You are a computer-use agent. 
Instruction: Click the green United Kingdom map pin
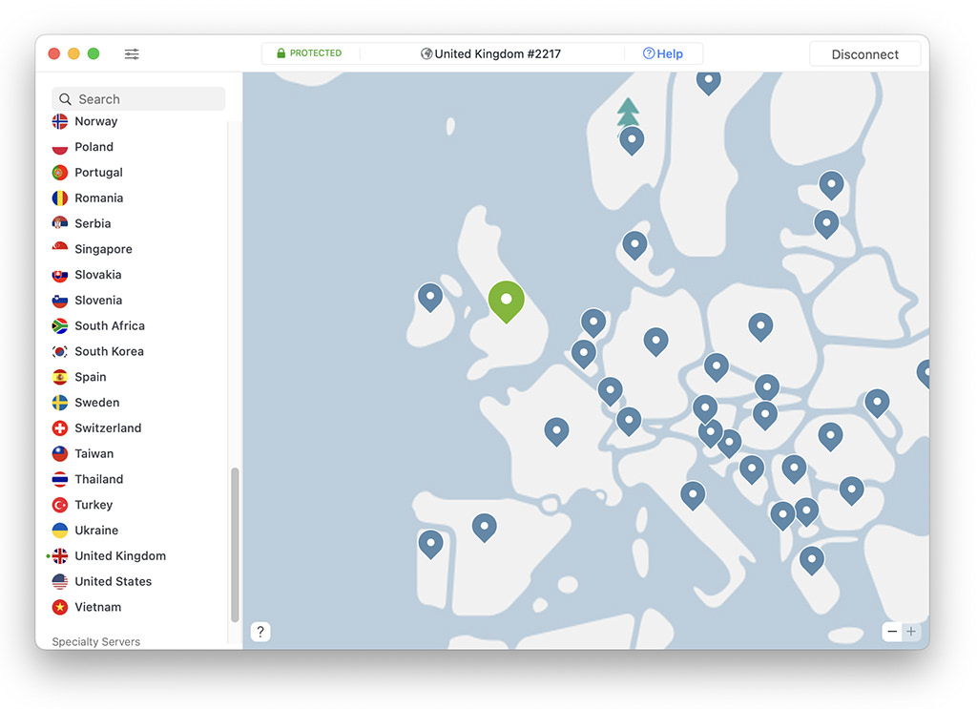(506, 302)
